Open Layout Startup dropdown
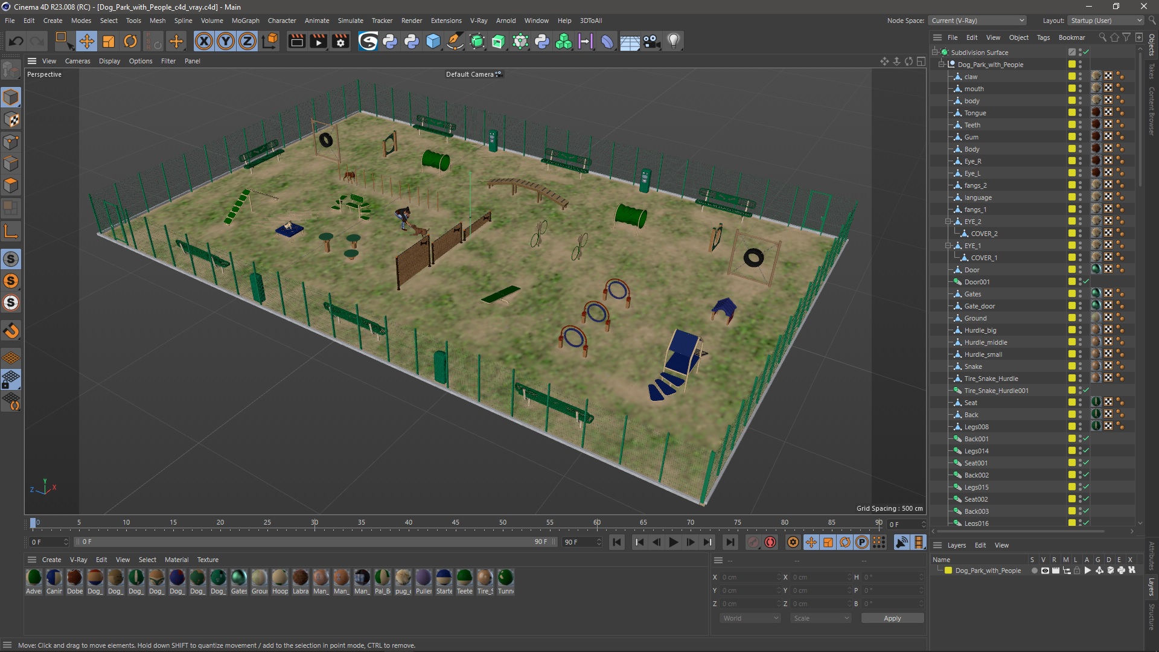The width and height of the screenshot is (1159, 652). click(1106, 21)
